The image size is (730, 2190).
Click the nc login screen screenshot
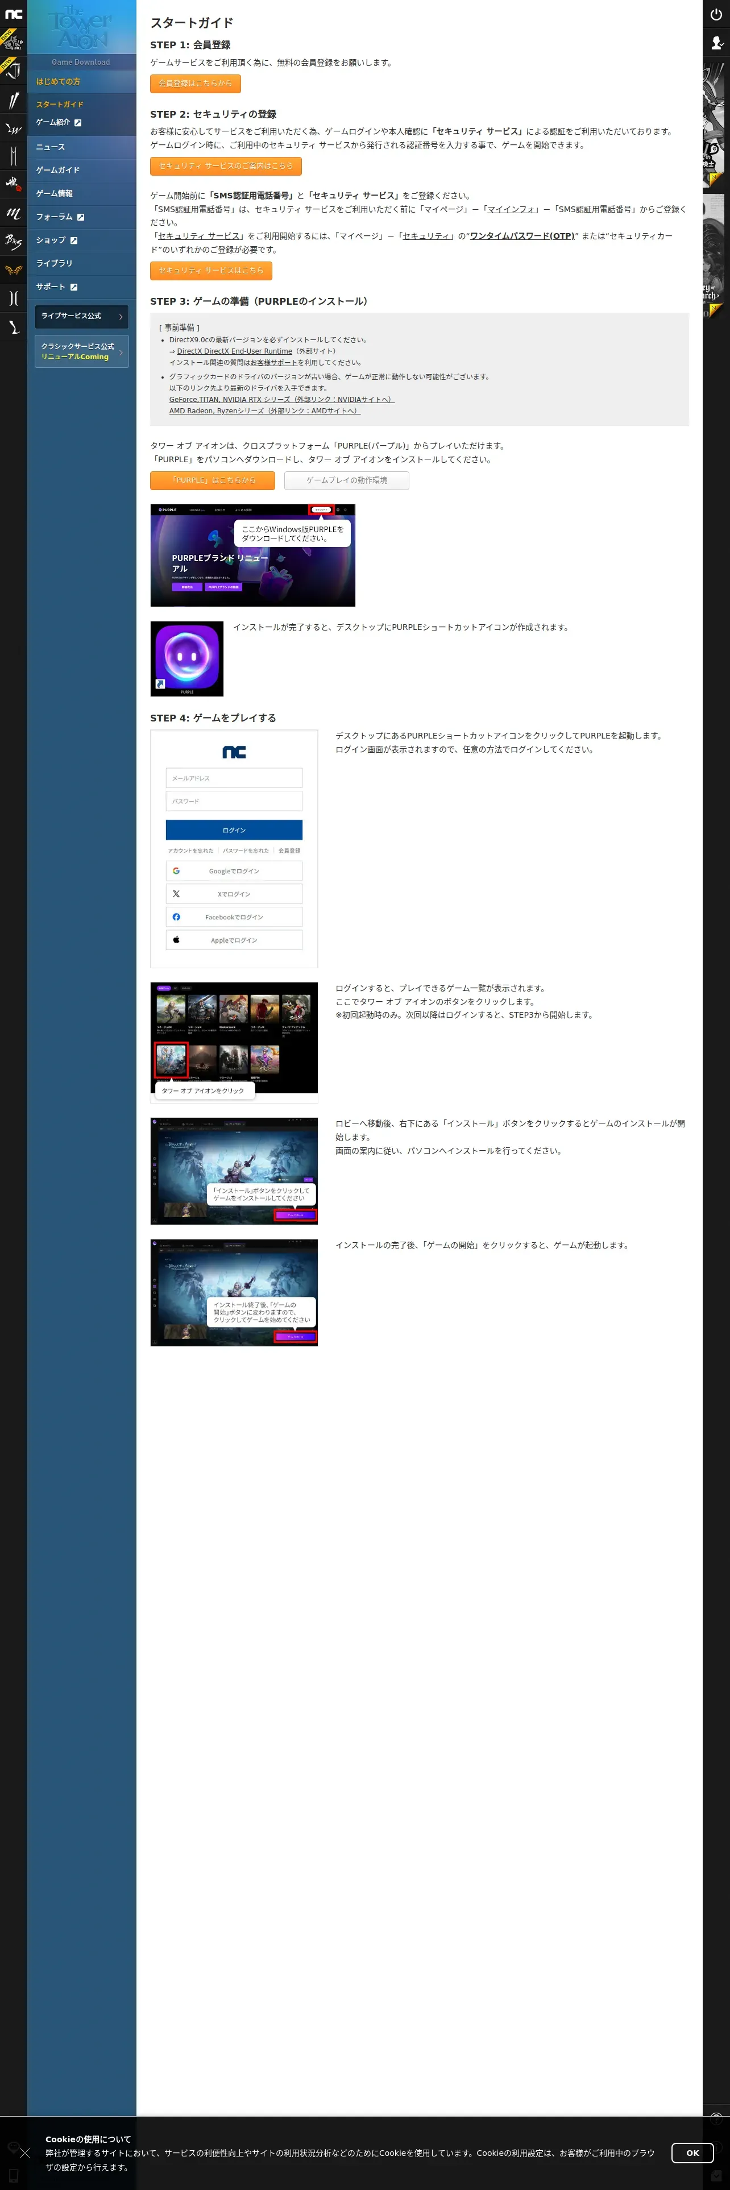pyautogui.click(x=235, y=848)
